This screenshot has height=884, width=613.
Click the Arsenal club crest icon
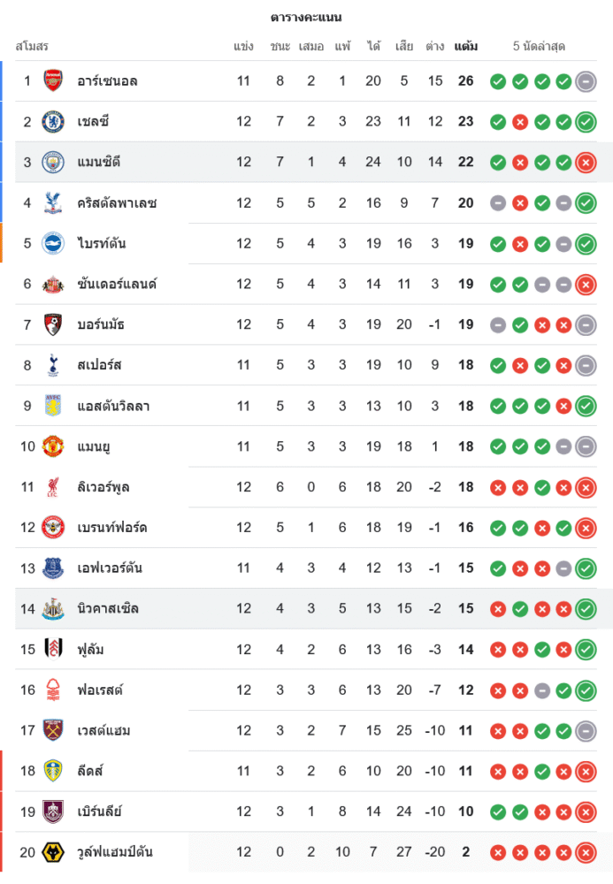pyautogui.click(x=54, y=81)
